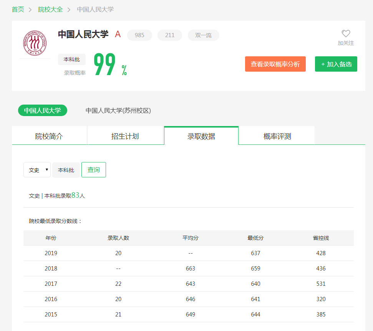The width and height of the screenshot is (373, 331).
Task: Click the 985 badge label
Action: pos(139,35)
